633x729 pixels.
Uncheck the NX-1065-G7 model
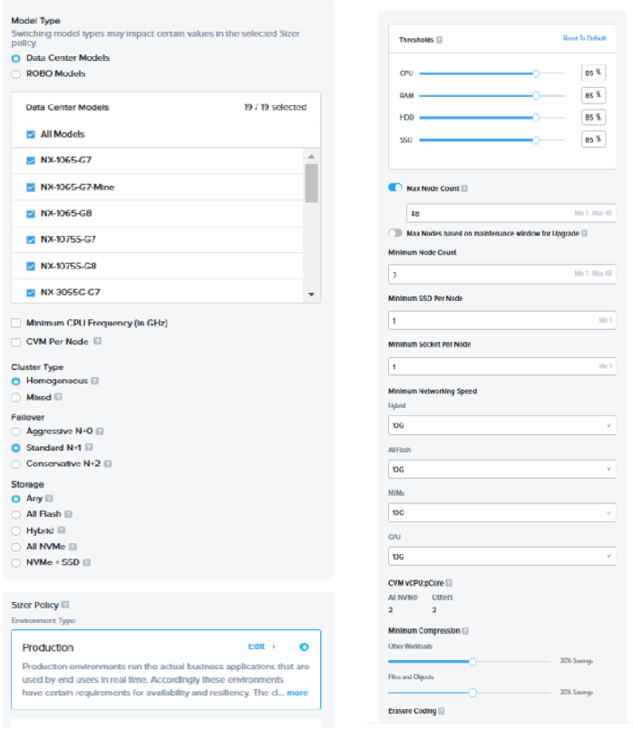coord(31,160)
